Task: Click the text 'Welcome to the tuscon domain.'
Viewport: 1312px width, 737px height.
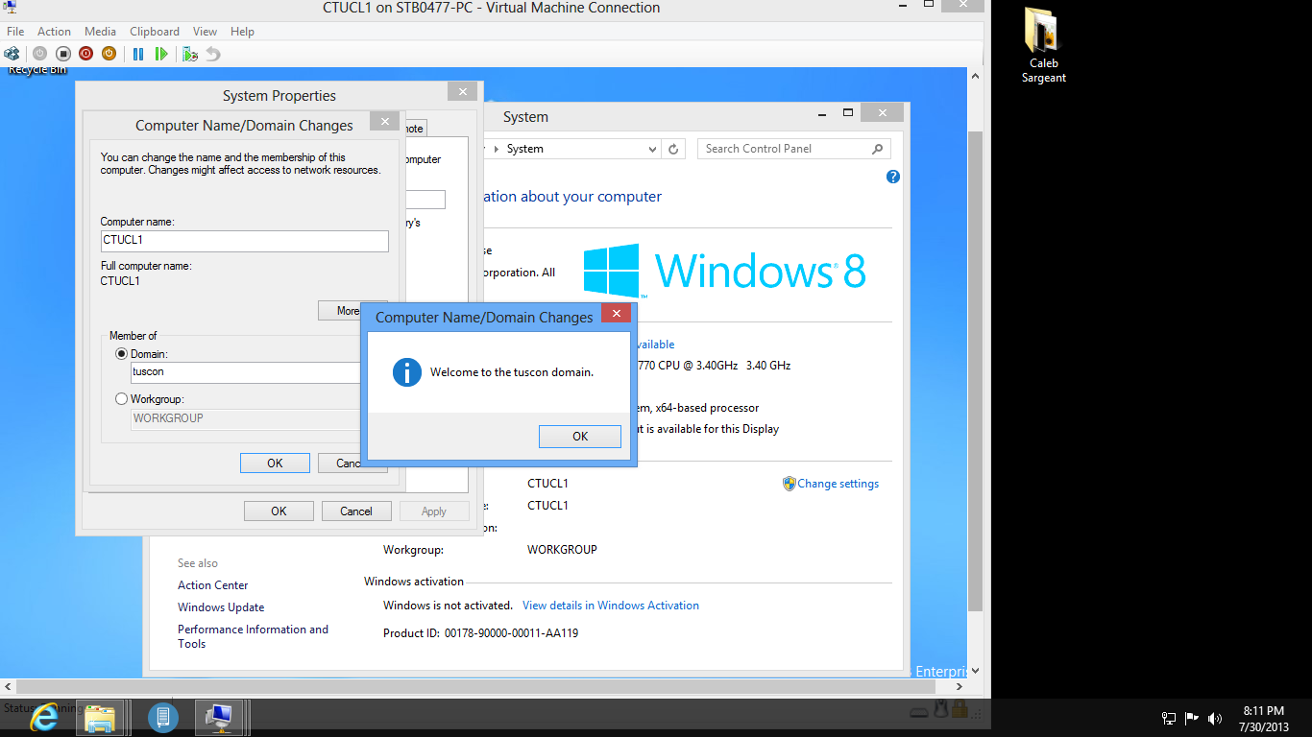Action: (512, 372)
